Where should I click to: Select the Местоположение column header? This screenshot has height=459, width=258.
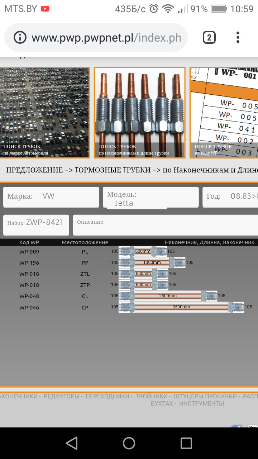pyautogui.click(x=85, y=242)
